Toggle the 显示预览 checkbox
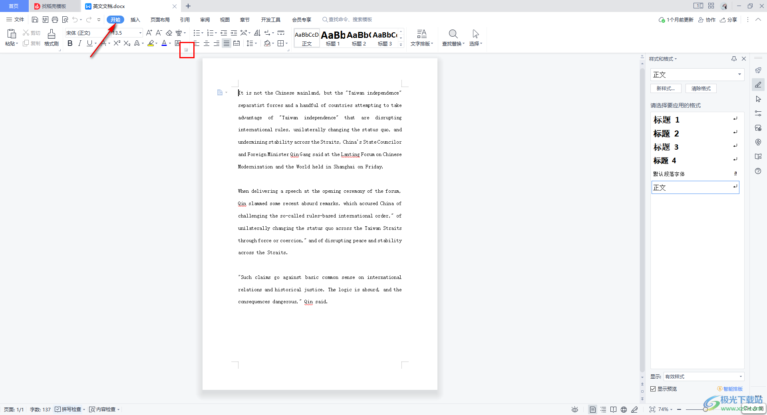Screen dimensions: 767x415 click(653, 389)
